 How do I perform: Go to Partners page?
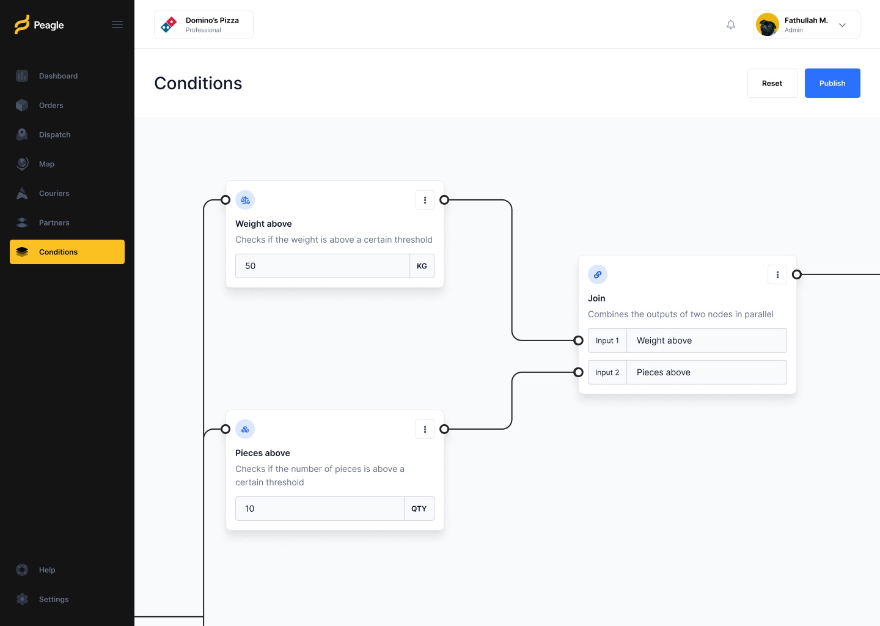(67, 223)
